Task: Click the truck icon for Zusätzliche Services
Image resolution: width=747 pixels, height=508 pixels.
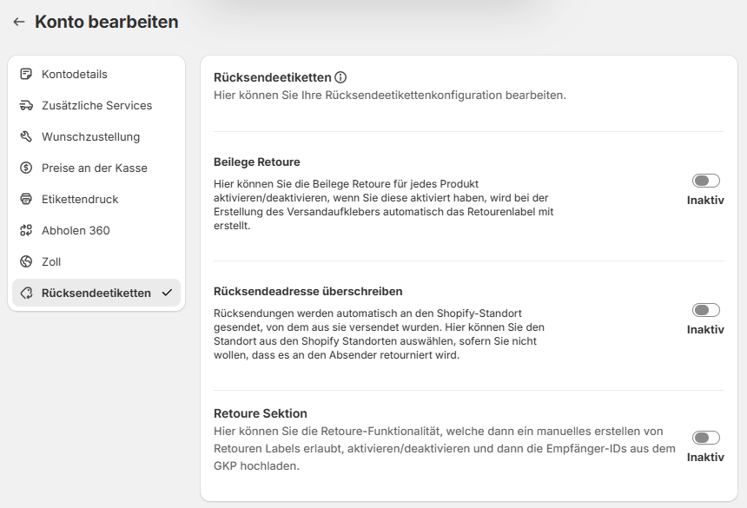Action: pos(26,105)
